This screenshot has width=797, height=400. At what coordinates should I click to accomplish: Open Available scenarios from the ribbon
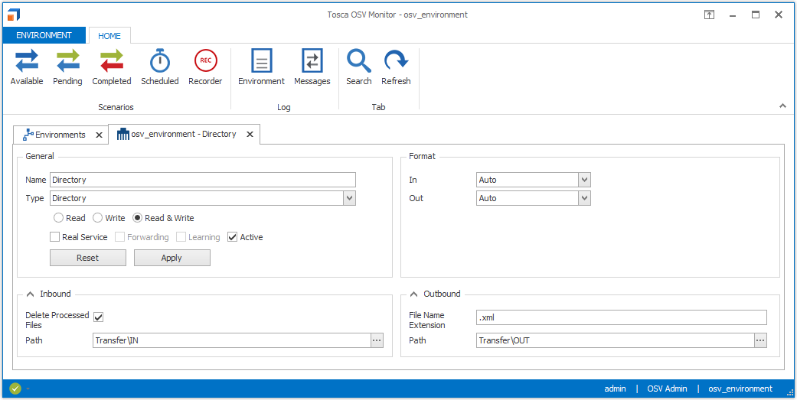(x=27, y=67)
